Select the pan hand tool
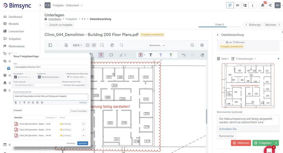 [112, 45]
